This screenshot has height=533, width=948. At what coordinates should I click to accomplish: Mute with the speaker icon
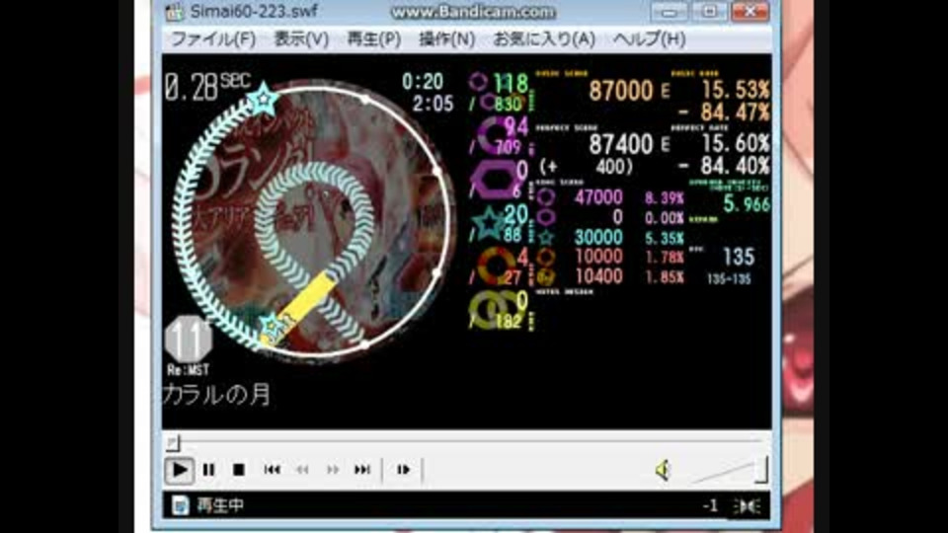[663, 470]
